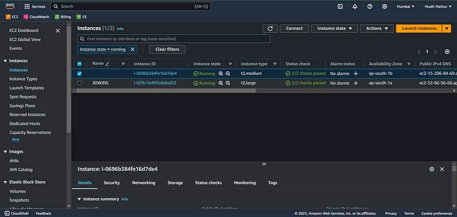
Task: Zoom out filter icon for JENKINS row
Action: (228, 83)
